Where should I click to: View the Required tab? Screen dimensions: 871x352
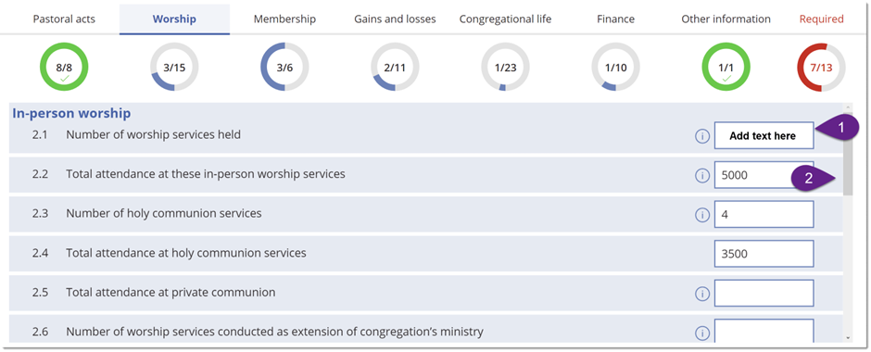(x=821, y=19)
